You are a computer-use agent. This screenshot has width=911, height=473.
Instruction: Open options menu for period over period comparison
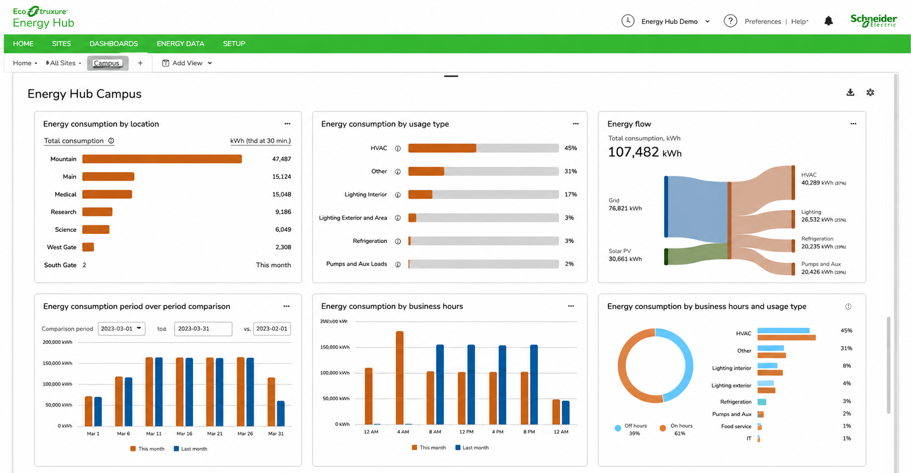286,306
